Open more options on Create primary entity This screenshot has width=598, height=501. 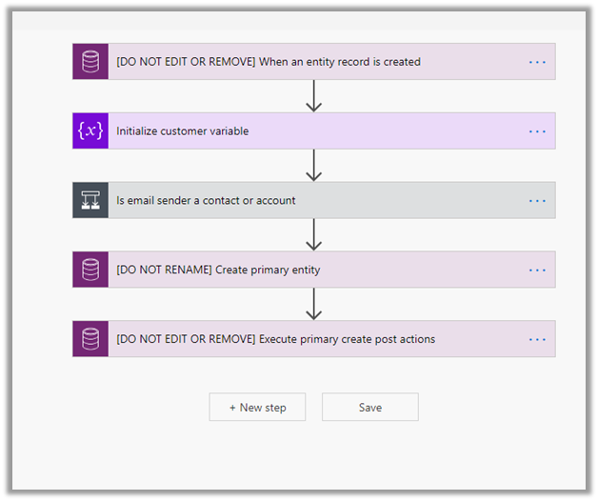[x=537, y=270]
